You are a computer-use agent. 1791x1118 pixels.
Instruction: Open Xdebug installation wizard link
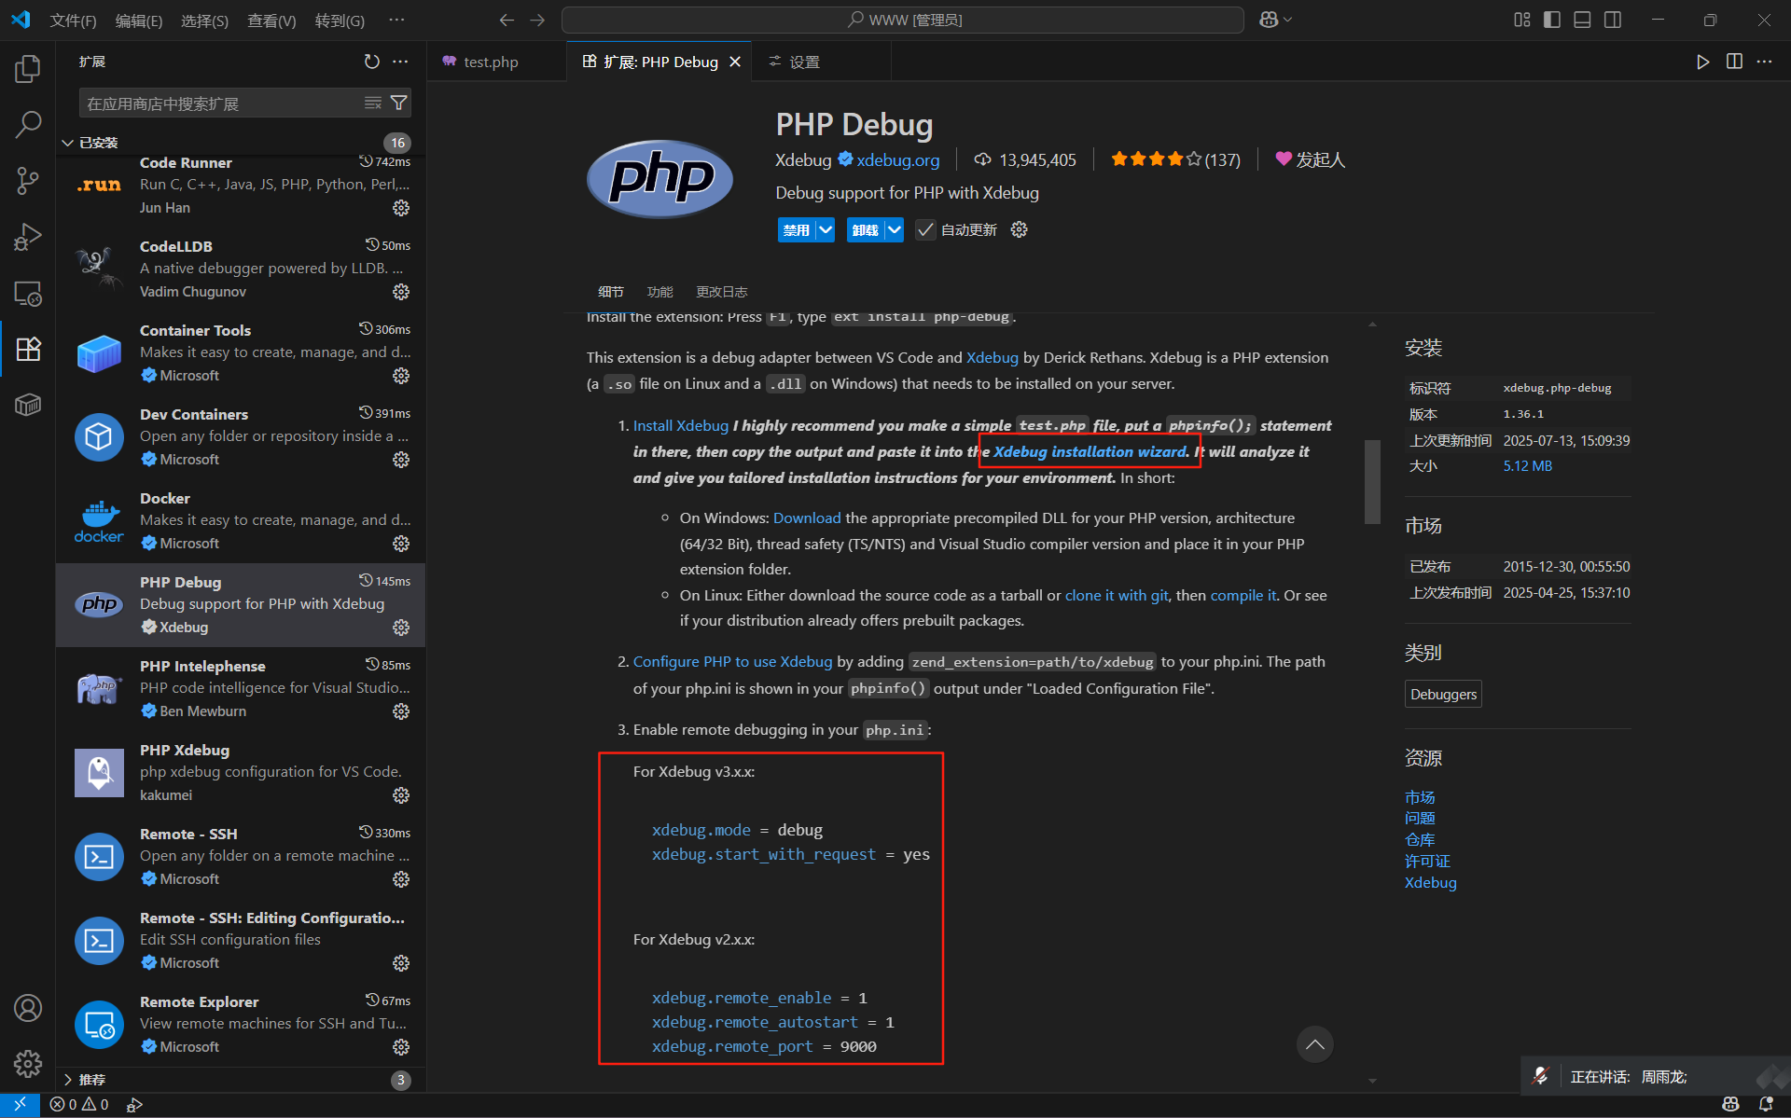pyautogui.click(x=1090, y=451)
